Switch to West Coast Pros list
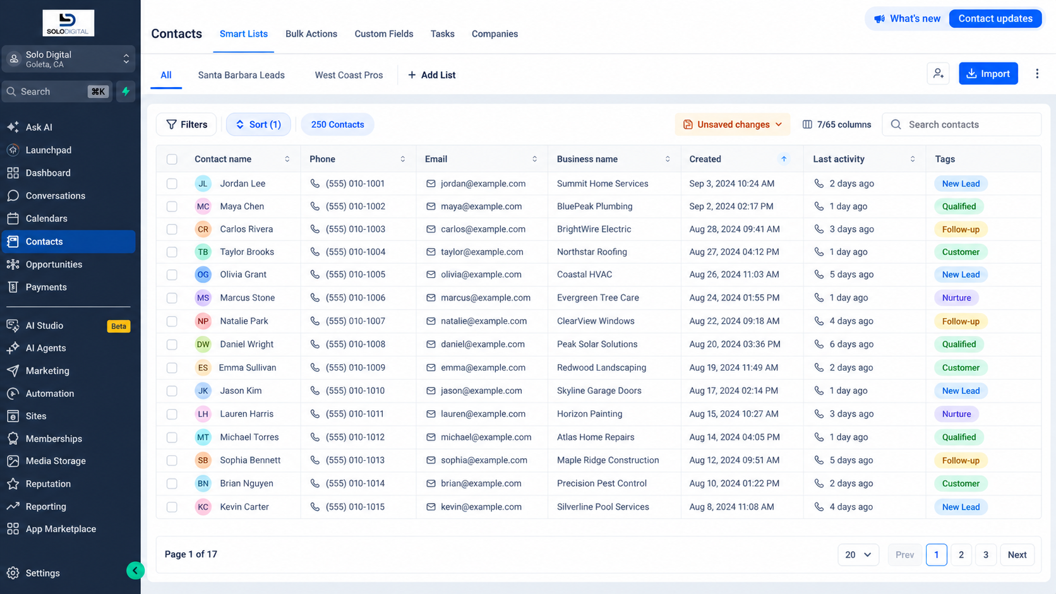The image size is (1056, 594). tap(349, 75)
